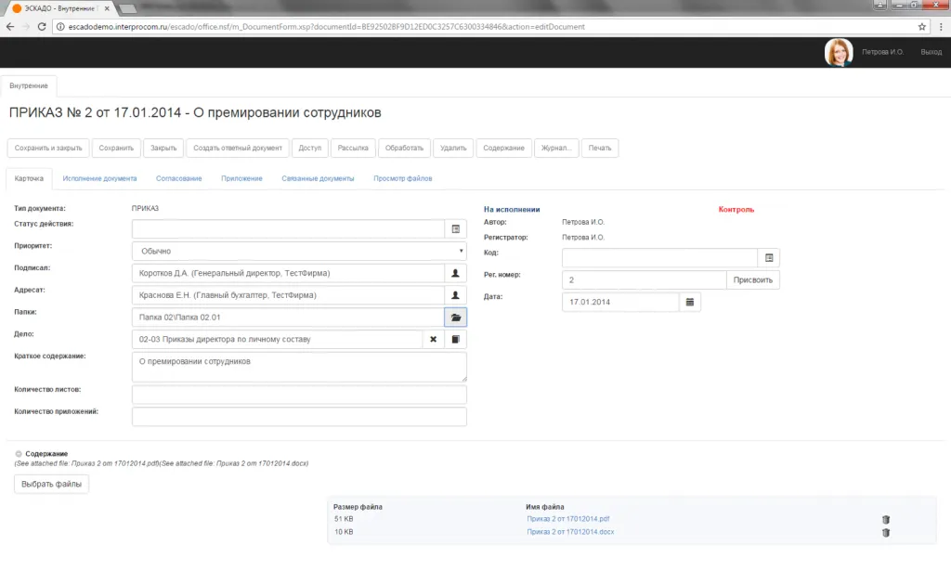This screenshot has height=571, width=951.
Task: Open the Код field list picker icon
Action: click(768, 258)
